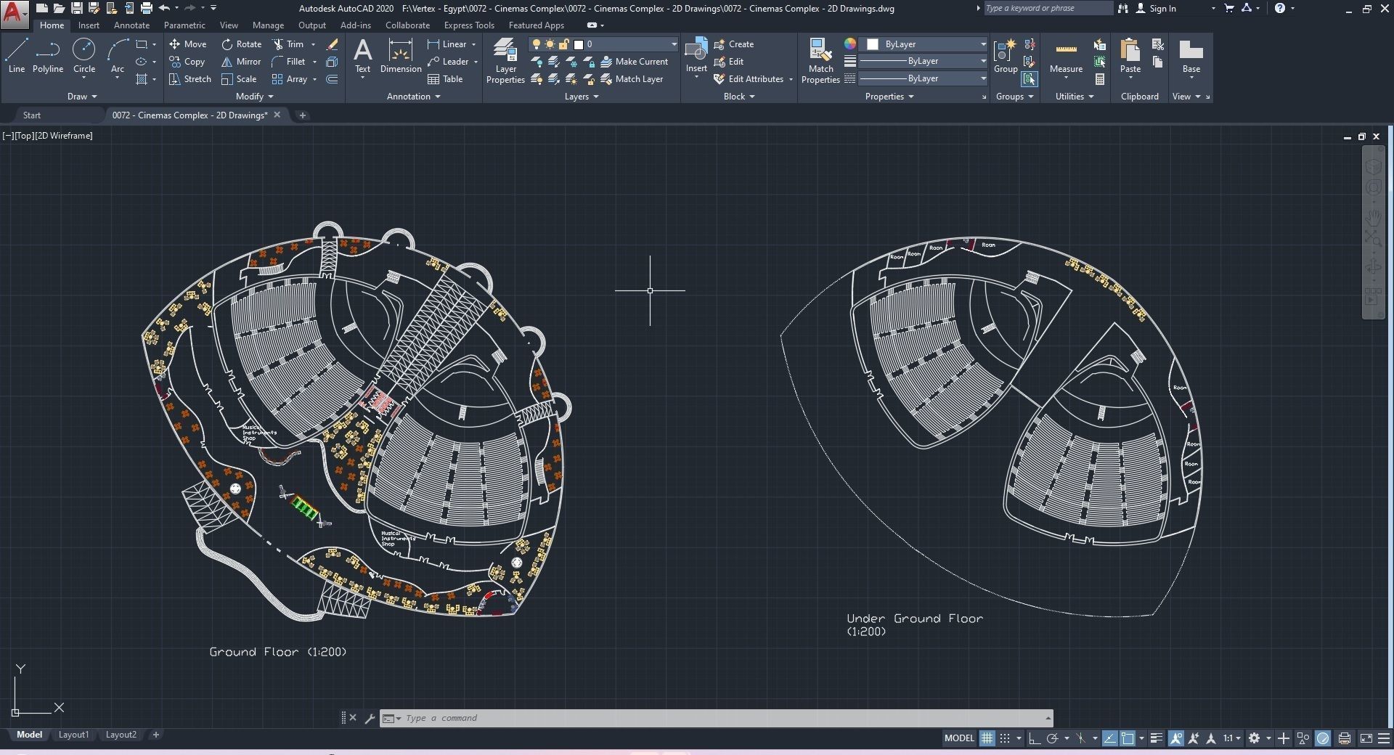This screenshot has width=1394, height=755.
Task: Open the Insert ribbon tab
Action: pos(89,25)
